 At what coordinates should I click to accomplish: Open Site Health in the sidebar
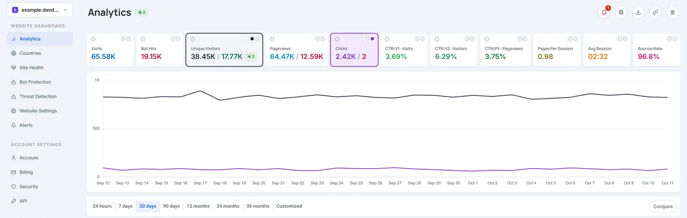pos(40,68)
